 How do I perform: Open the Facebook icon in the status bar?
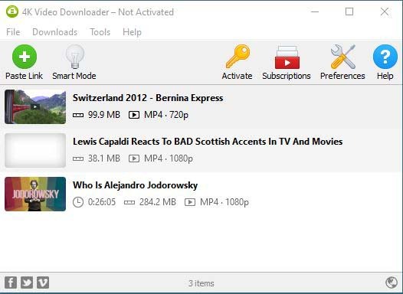(11, 283)
